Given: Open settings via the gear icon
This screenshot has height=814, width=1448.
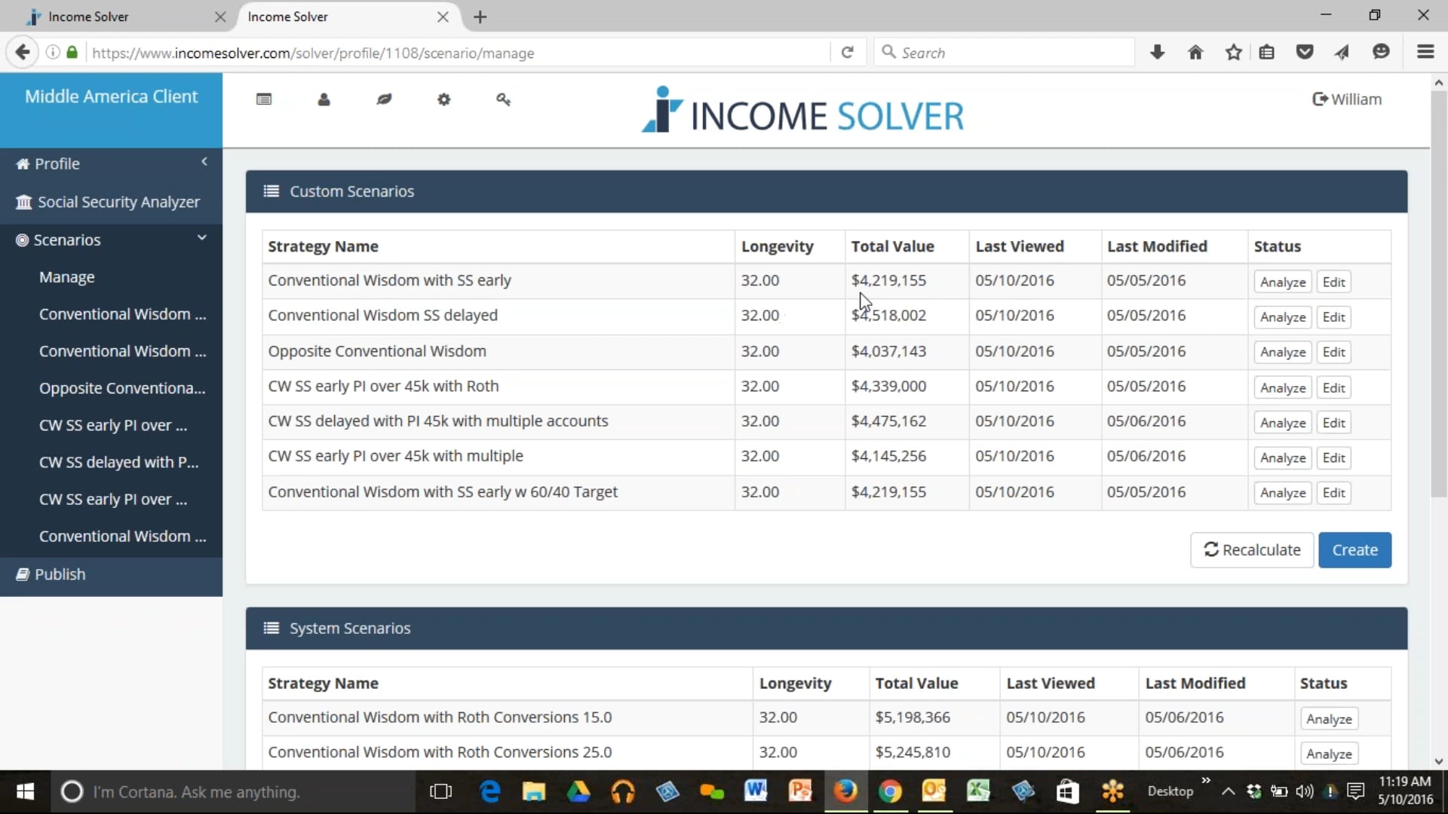Looking at the screenshot, I should pos(445,99).
